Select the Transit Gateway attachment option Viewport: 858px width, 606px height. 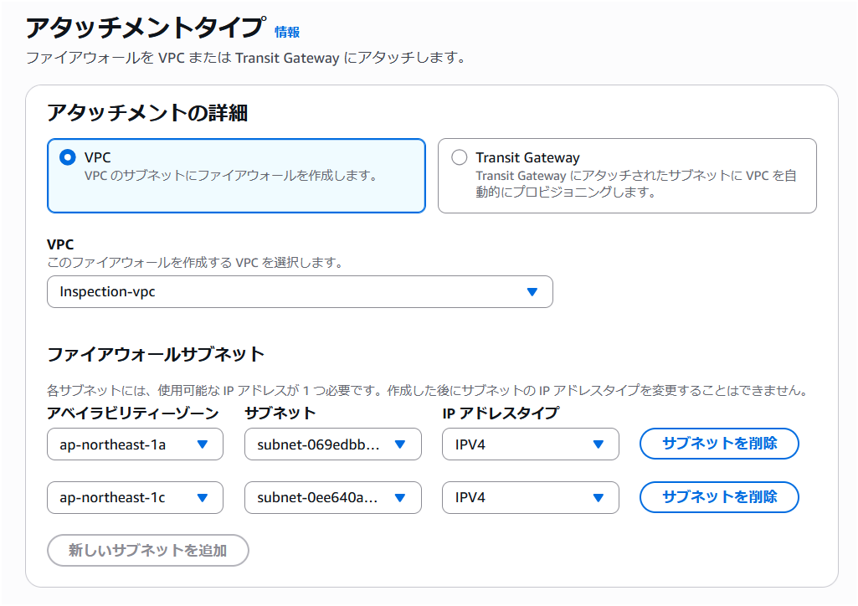(x=460, y=157)
